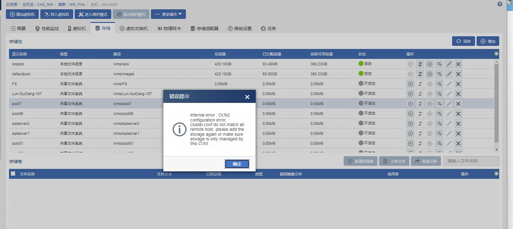Switch to 性能监控 tab
Screen dimensions: 513x229
[x=47, y=29]
